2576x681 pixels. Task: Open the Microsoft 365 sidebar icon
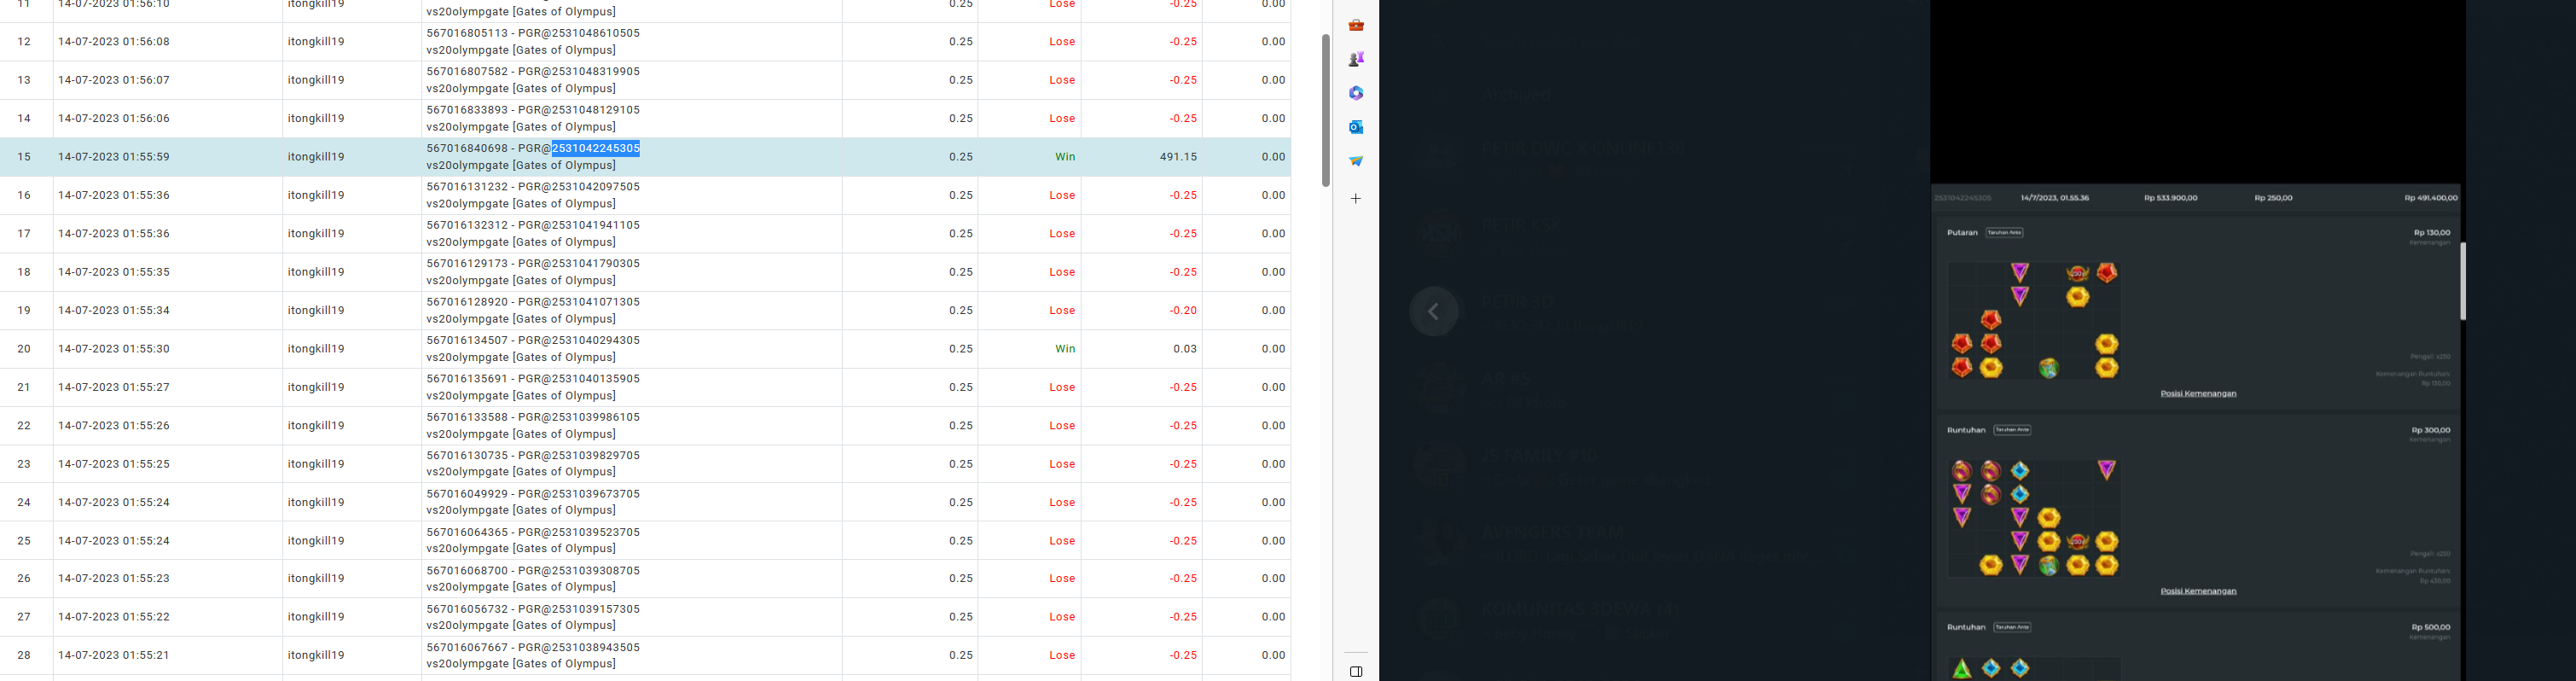(1356, 93)
